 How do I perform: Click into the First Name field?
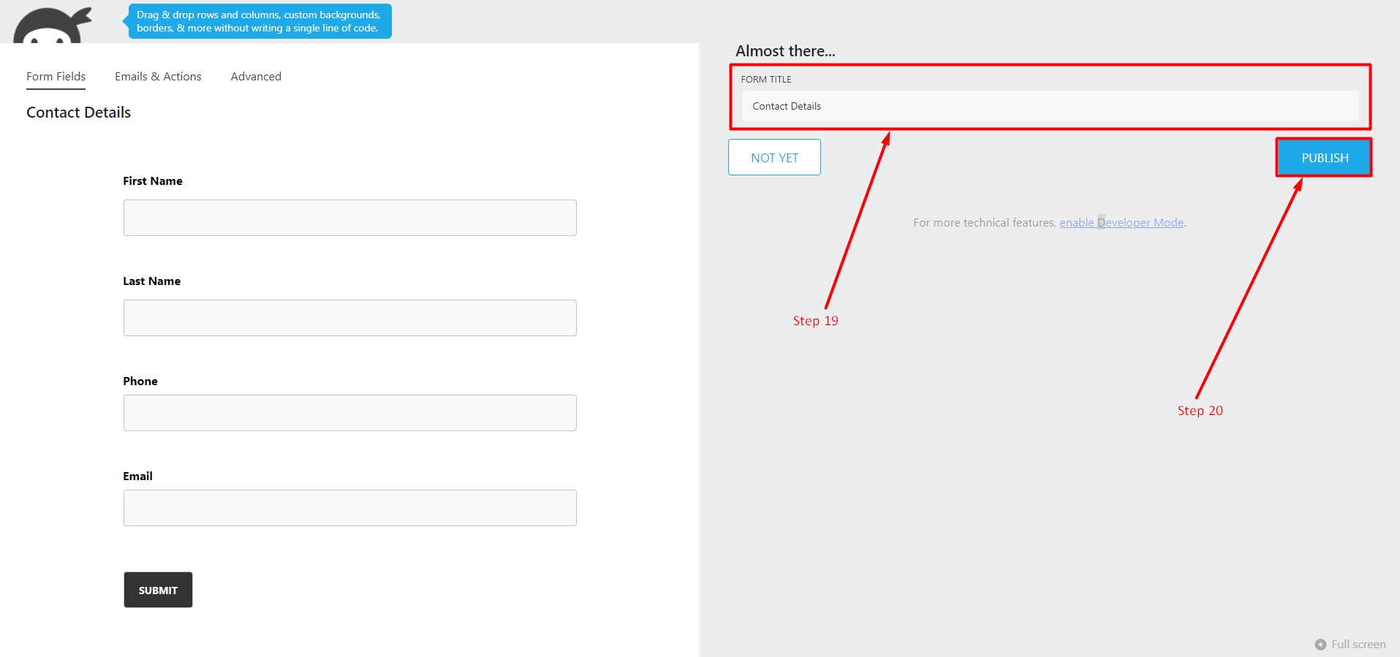click(350, 218)
